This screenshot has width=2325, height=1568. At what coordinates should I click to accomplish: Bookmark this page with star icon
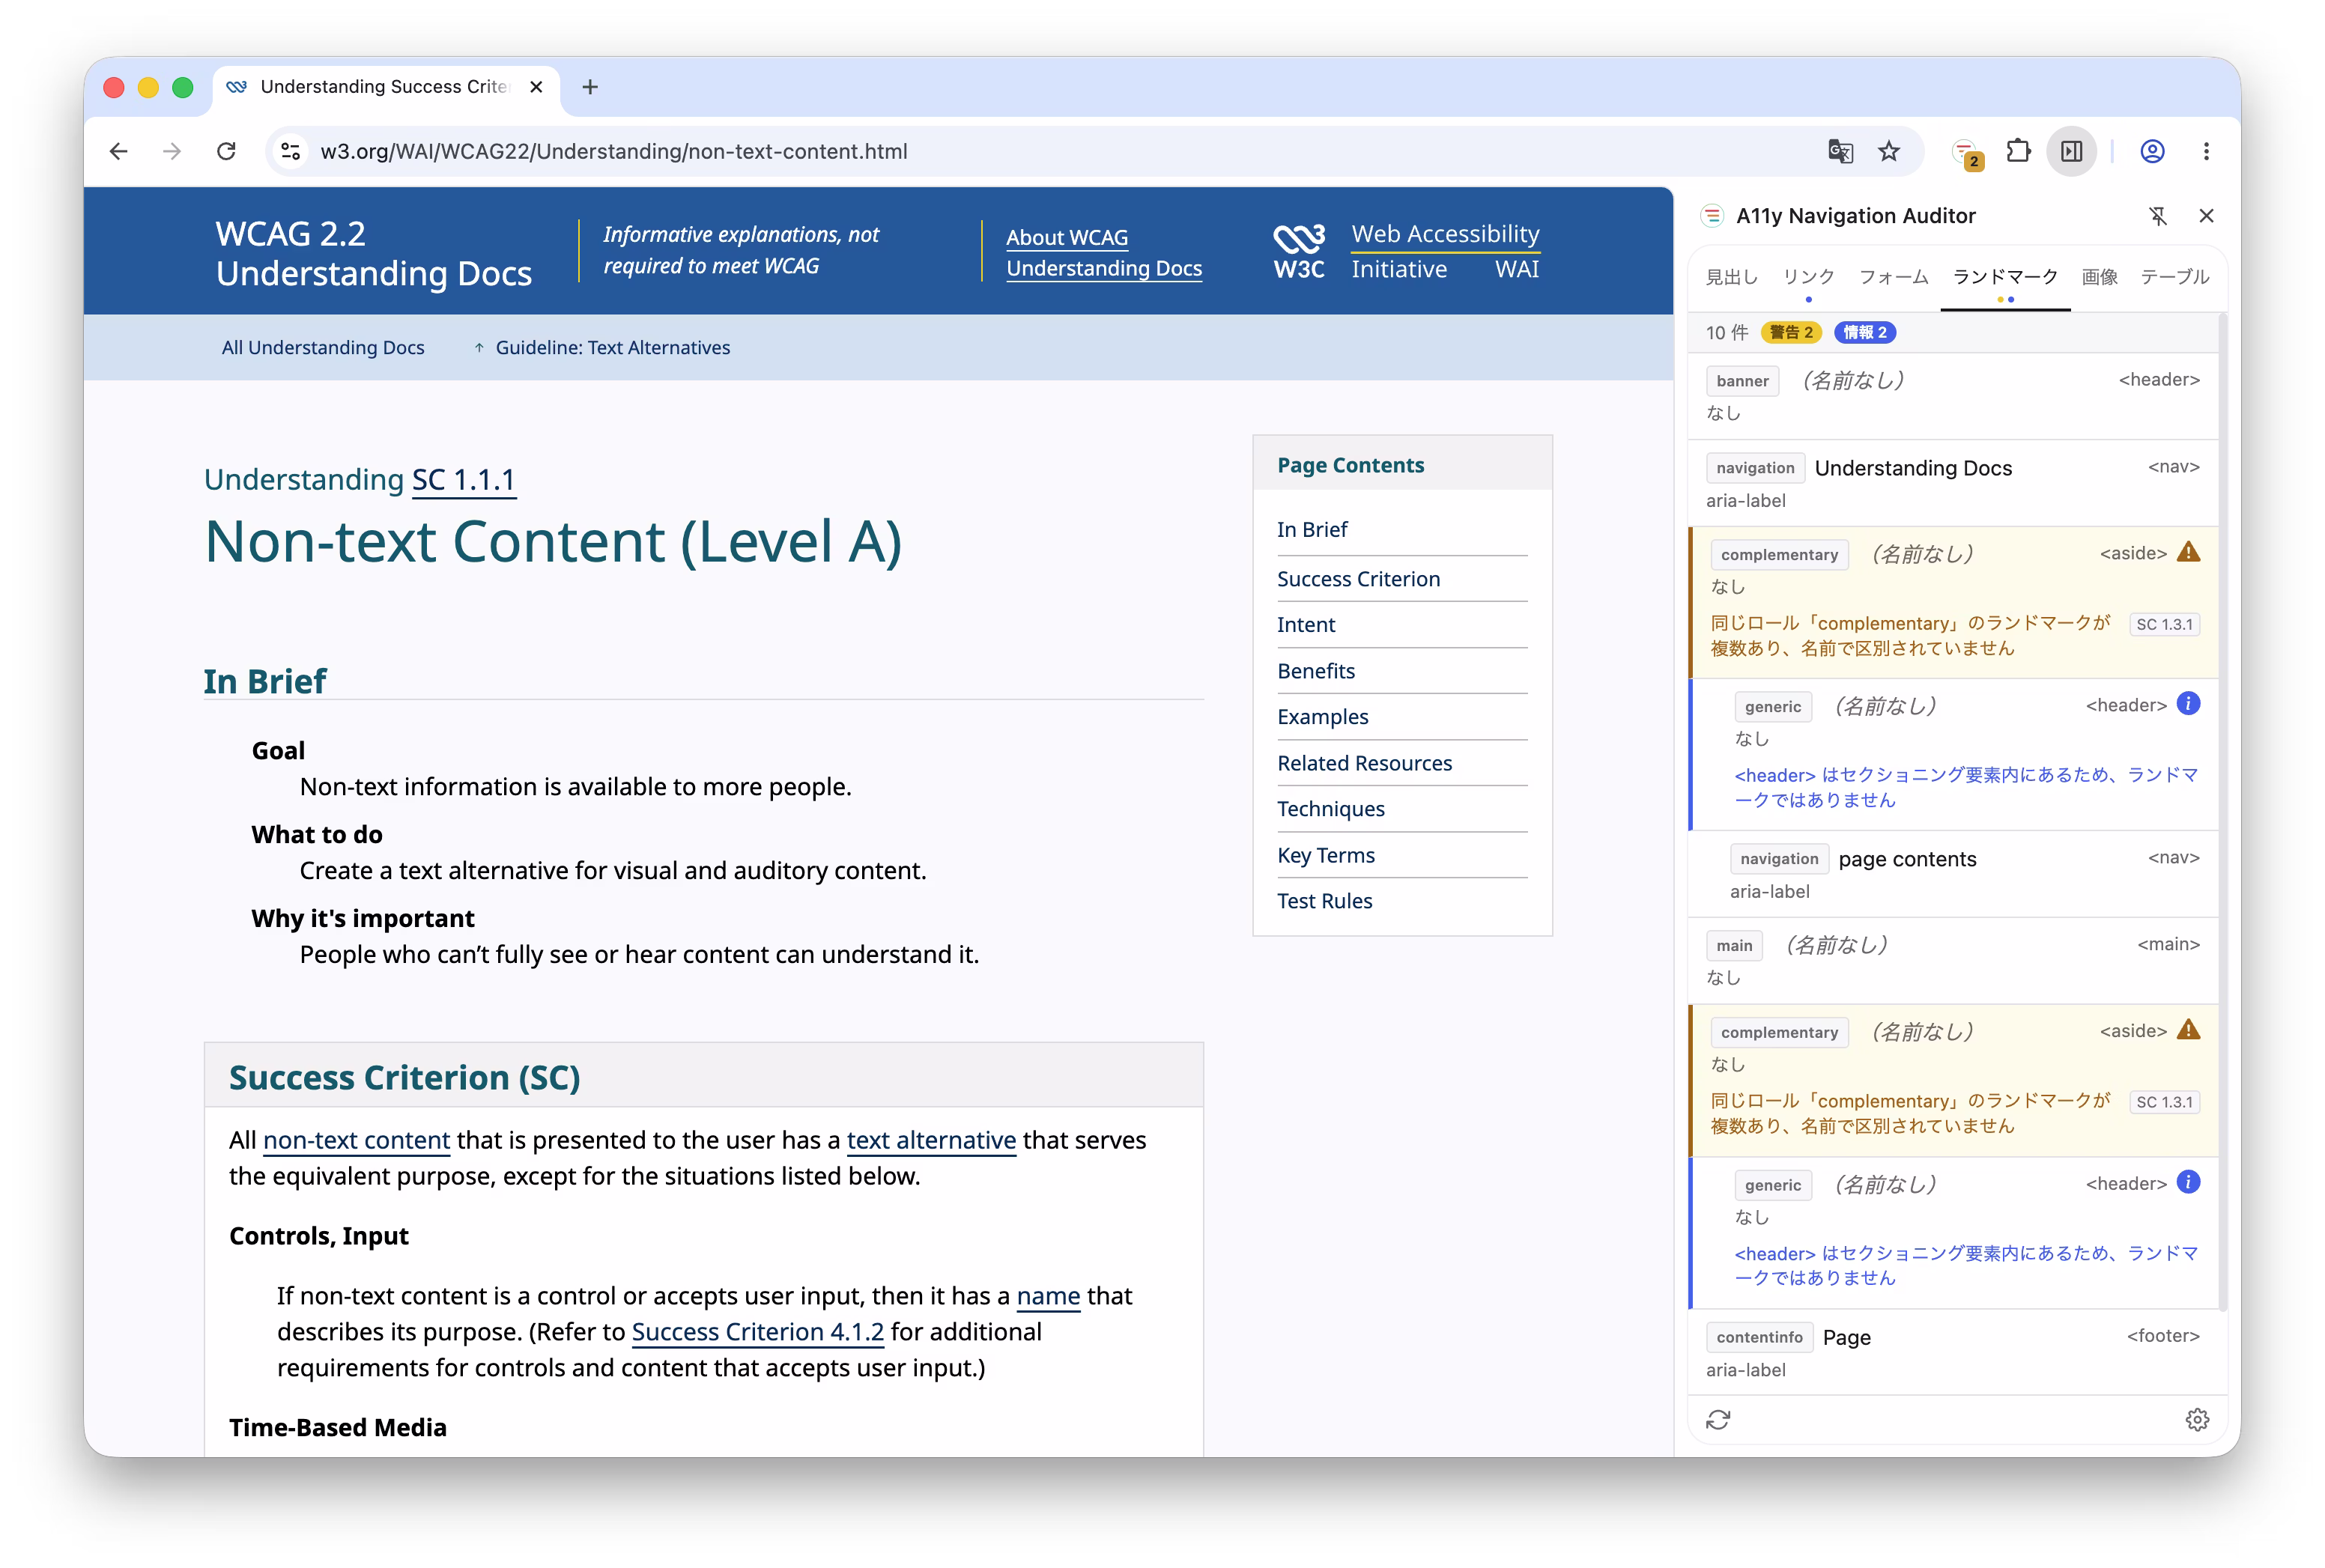[x=1889, y=151]
